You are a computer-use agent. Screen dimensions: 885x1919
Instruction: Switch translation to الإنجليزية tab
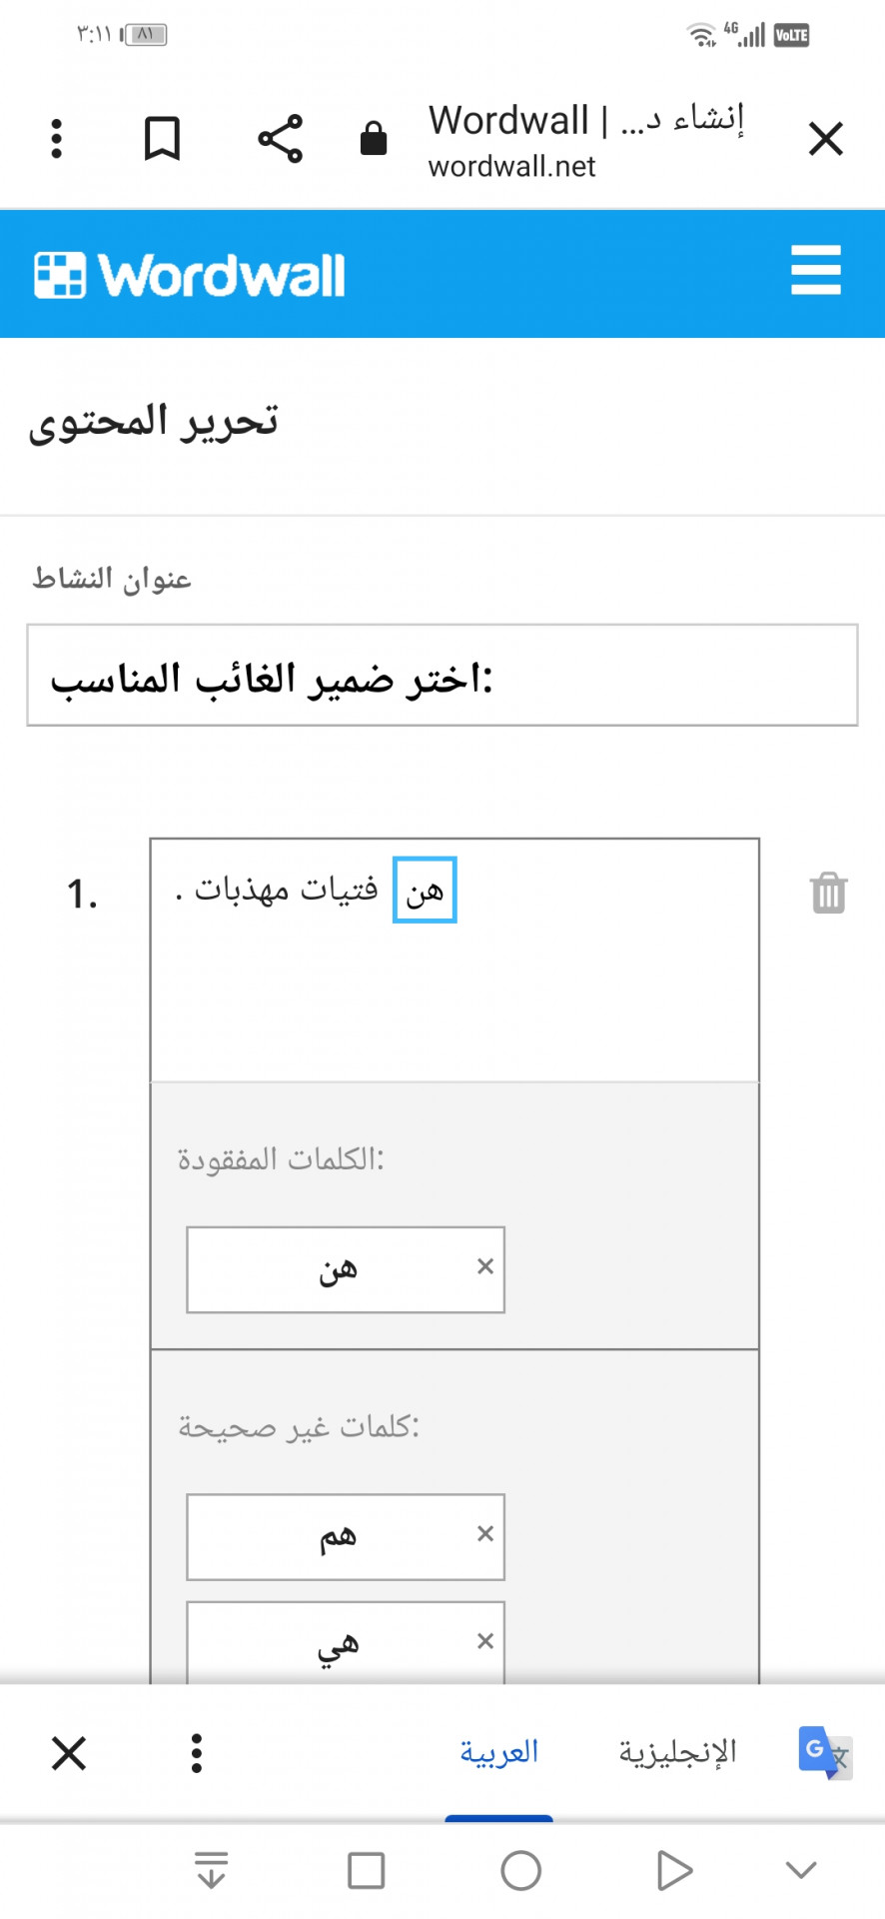pos(677,1752)
